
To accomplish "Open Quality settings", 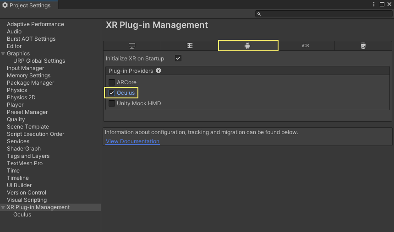I will coord(16,119).
